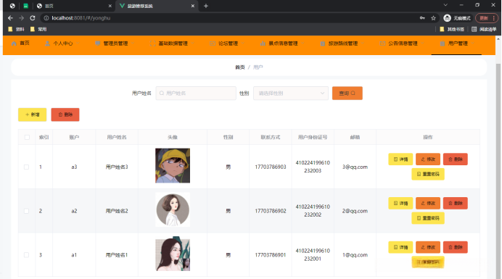
Task: Check the checkbox for row a1
Action: (x=27, y=255)
